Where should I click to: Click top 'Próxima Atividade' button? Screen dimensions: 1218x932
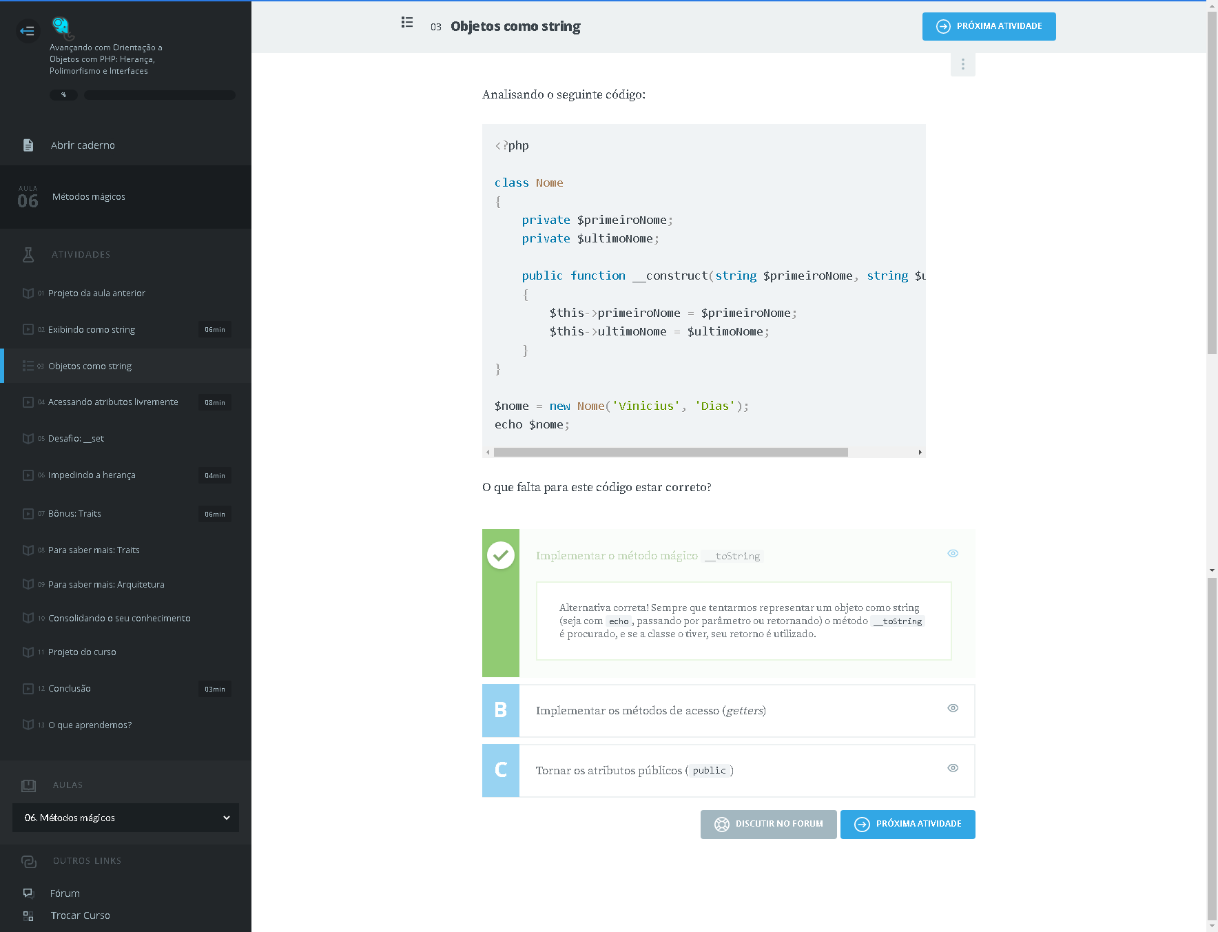(x=989, y=26)
